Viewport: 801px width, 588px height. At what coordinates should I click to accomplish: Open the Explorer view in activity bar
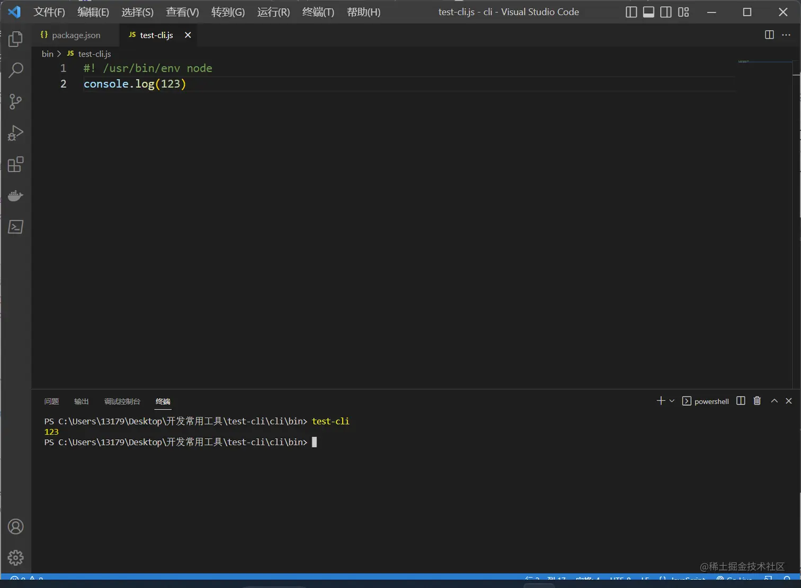tap(16, 39)
